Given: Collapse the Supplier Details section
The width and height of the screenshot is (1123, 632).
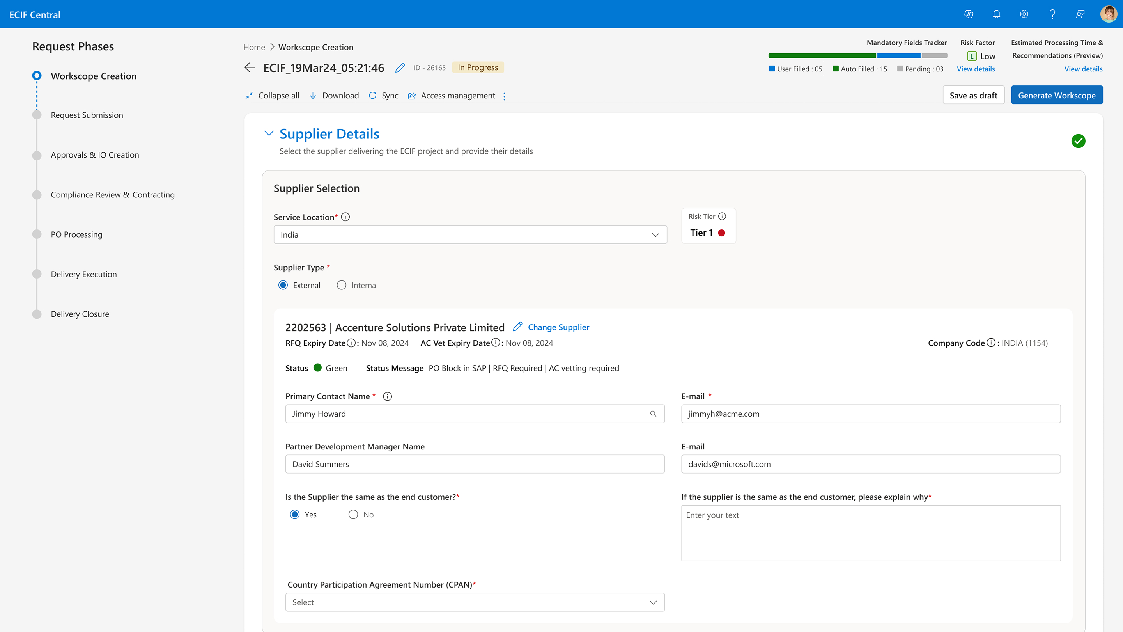Looking at the screenshot, I should click(269, 133).
